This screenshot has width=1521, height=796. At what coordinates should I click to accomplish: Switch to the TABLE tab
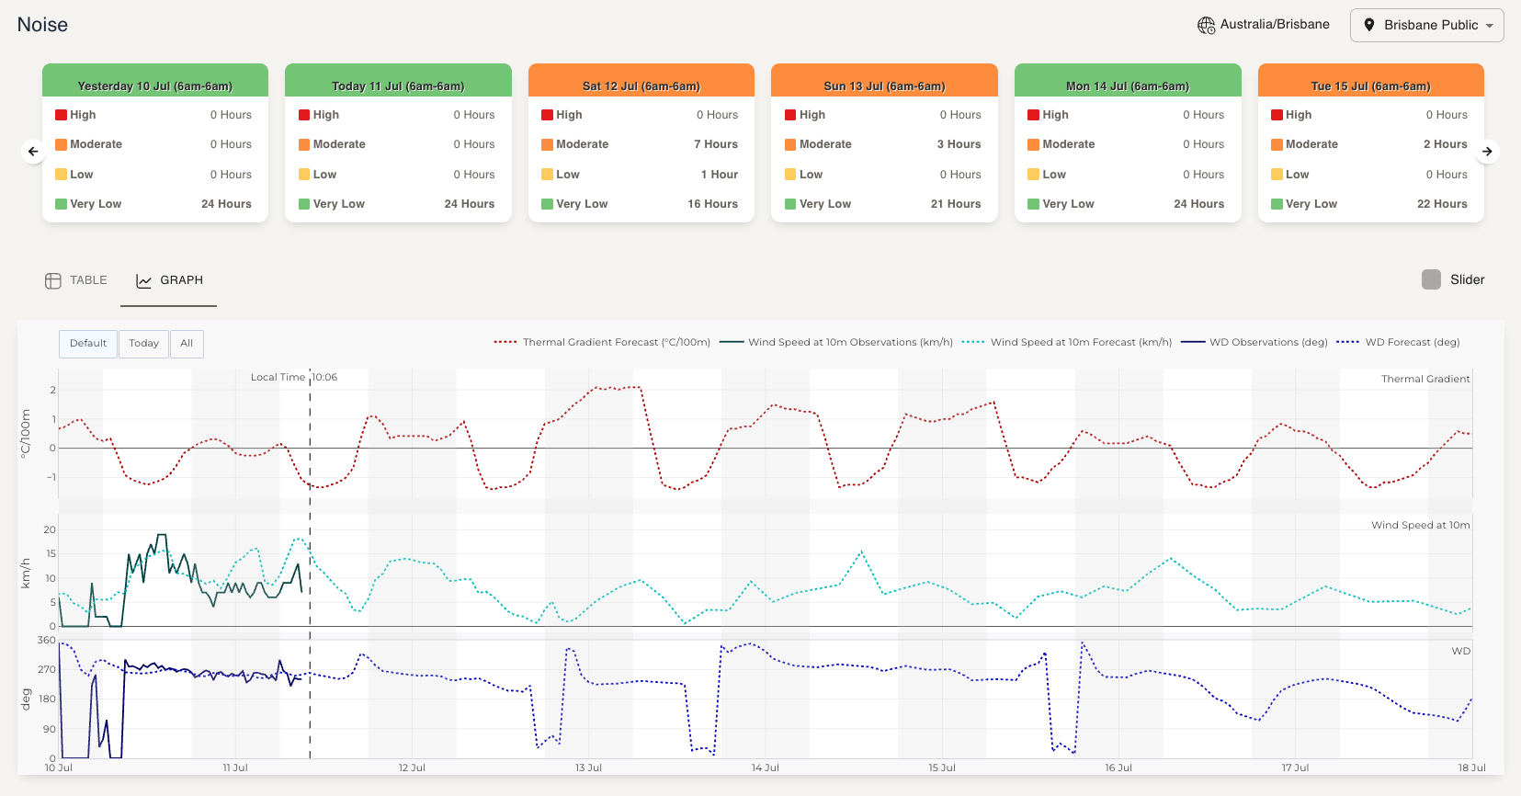tap(88, 280)
